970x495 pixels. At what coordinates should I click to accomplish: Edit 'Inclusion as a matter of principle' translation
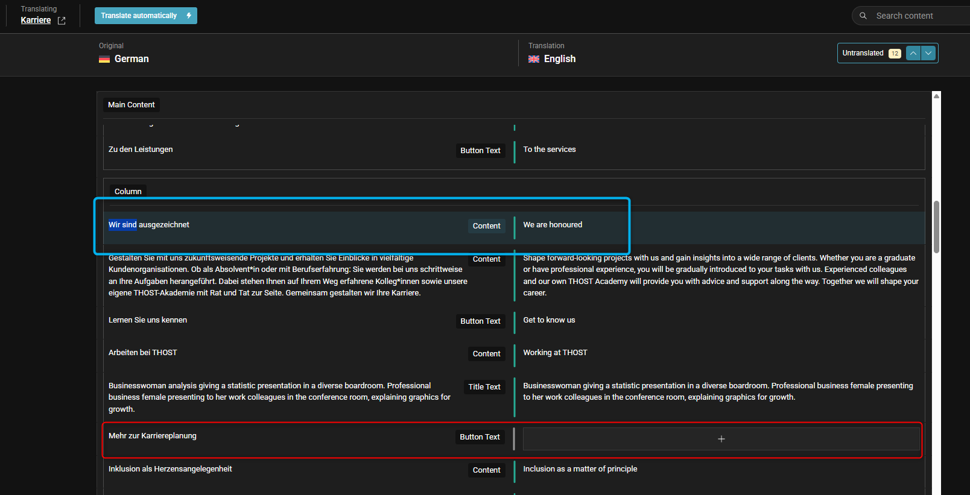point(580,469)
